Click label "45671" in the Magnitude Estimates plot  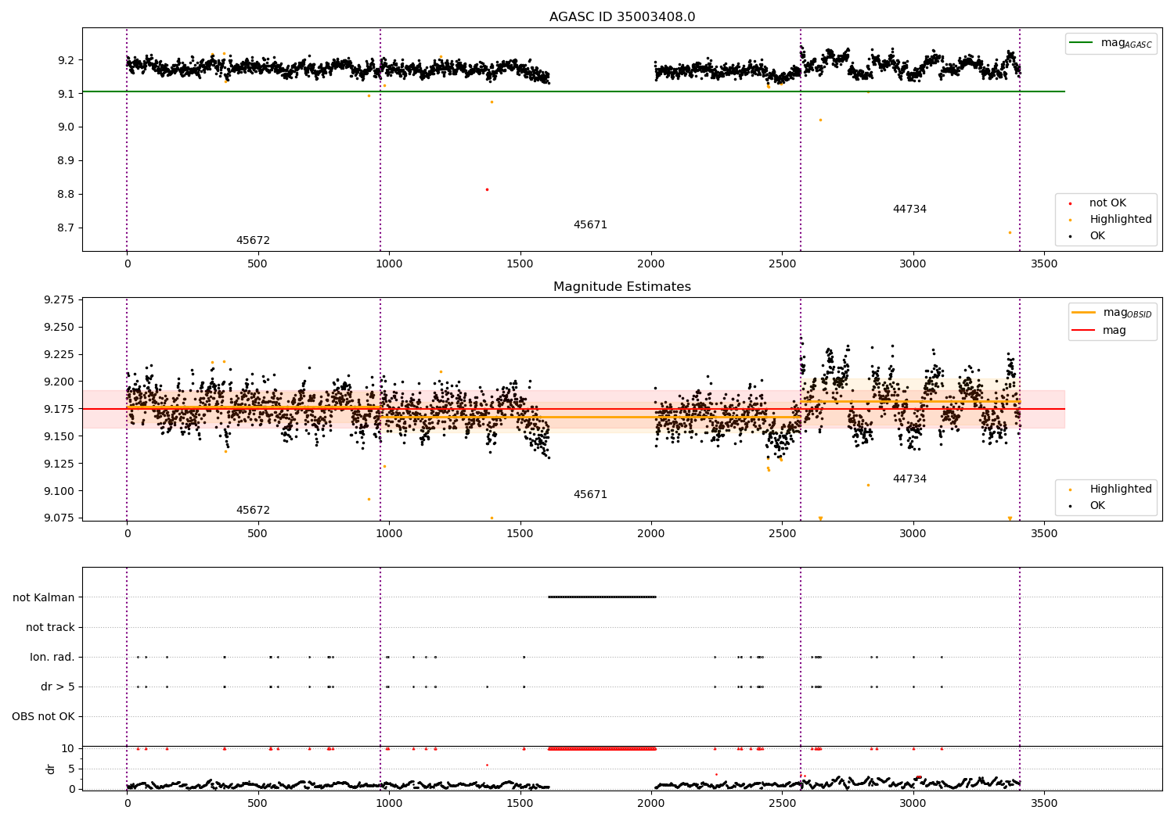tap(590, 495)
